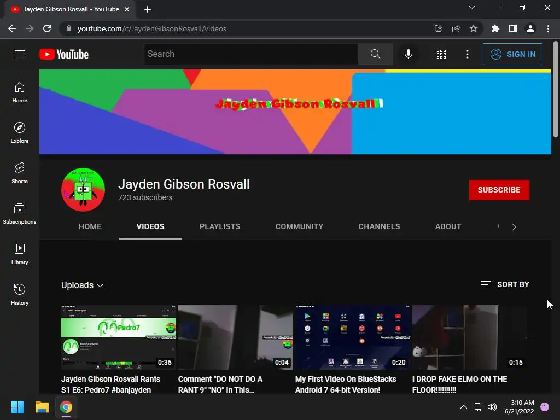560x420 pixels.
Task: Switch to the HOME tab
Action: (x=90, y=226)
